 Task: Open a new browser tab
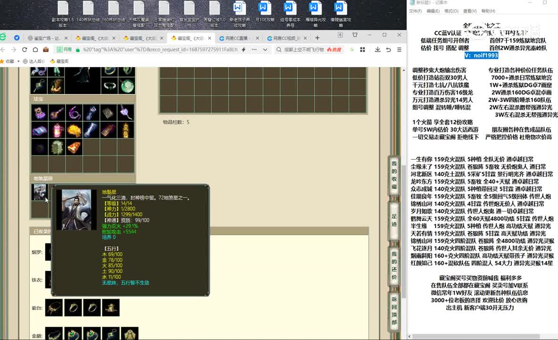point(317,38)
